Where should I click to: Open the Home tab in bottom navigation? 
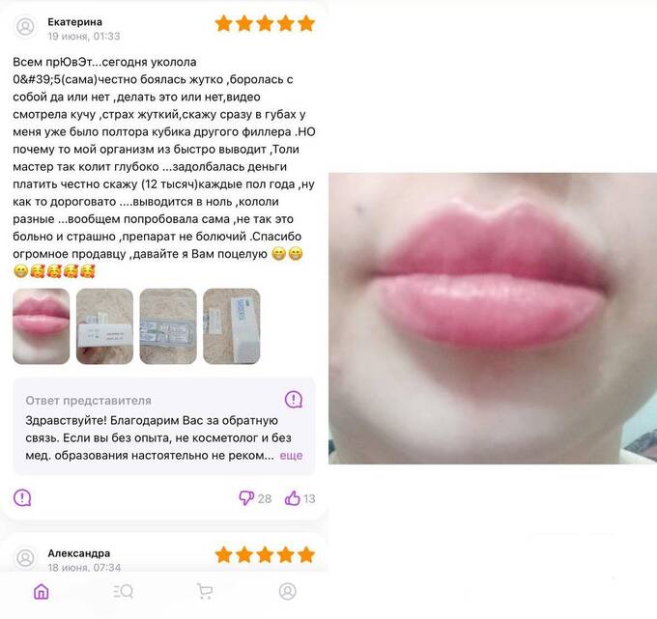41,591
